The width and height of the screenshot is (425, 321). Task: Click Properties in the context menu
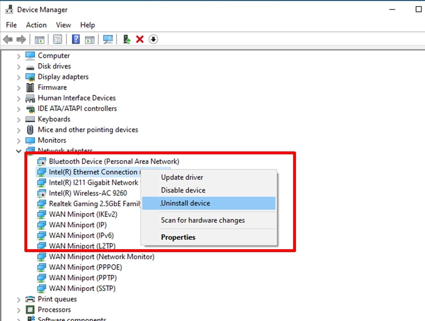178,237
